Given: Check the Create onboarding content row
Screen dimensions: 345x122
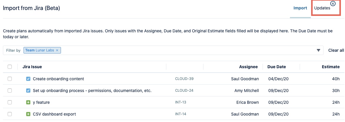Looking at the screenshot, I should [10, 79].
